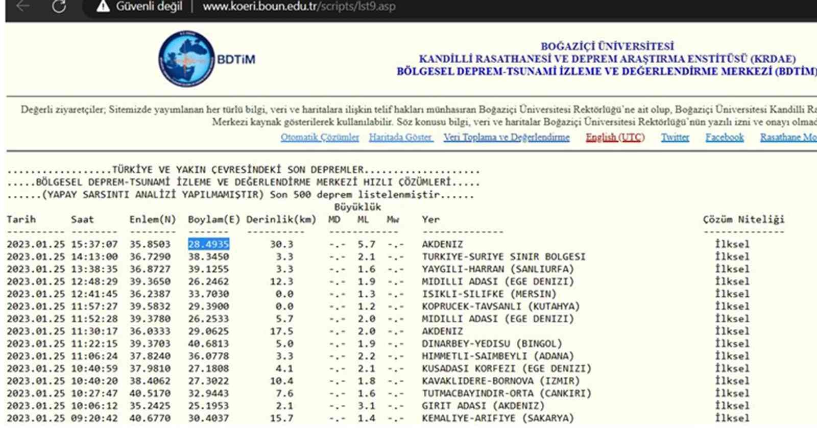
Task: Click the KEMALIYE-ARIFIYE (SAKARYA) location text
Action: point(498,418)
